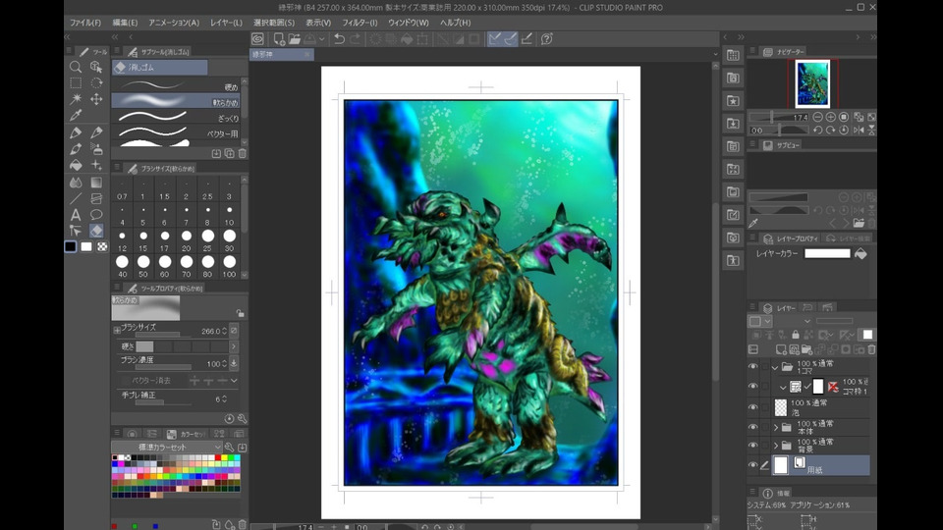The width and height of the screenshot is (943, 530).
Task: Open the アニメーション(A) menu
Action: pyautogui.click(x=174, y=23)
